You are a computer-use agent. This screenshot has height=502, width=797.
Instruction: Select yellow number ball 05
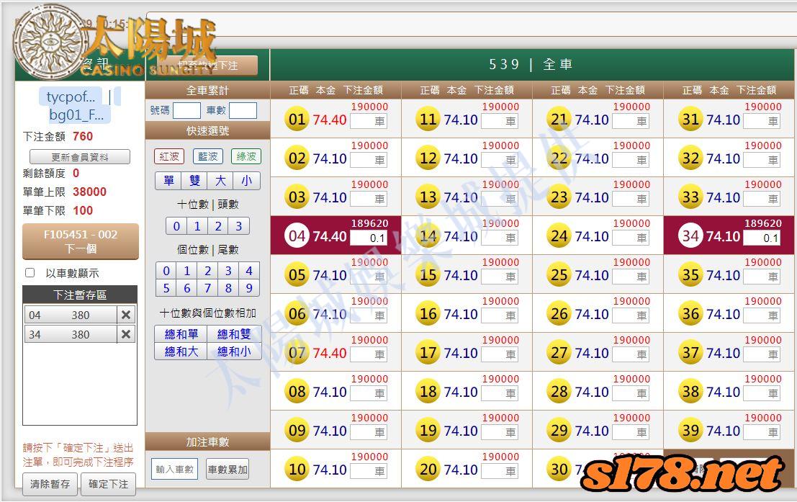tap(297, 274)
